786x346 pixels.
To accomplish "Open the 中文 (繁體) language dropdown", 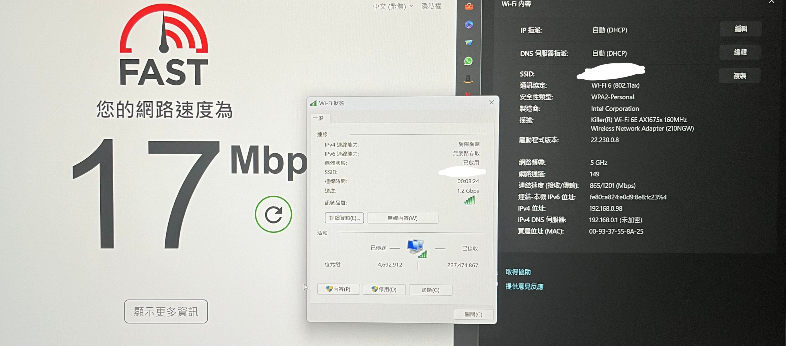I will coord(393,6).
